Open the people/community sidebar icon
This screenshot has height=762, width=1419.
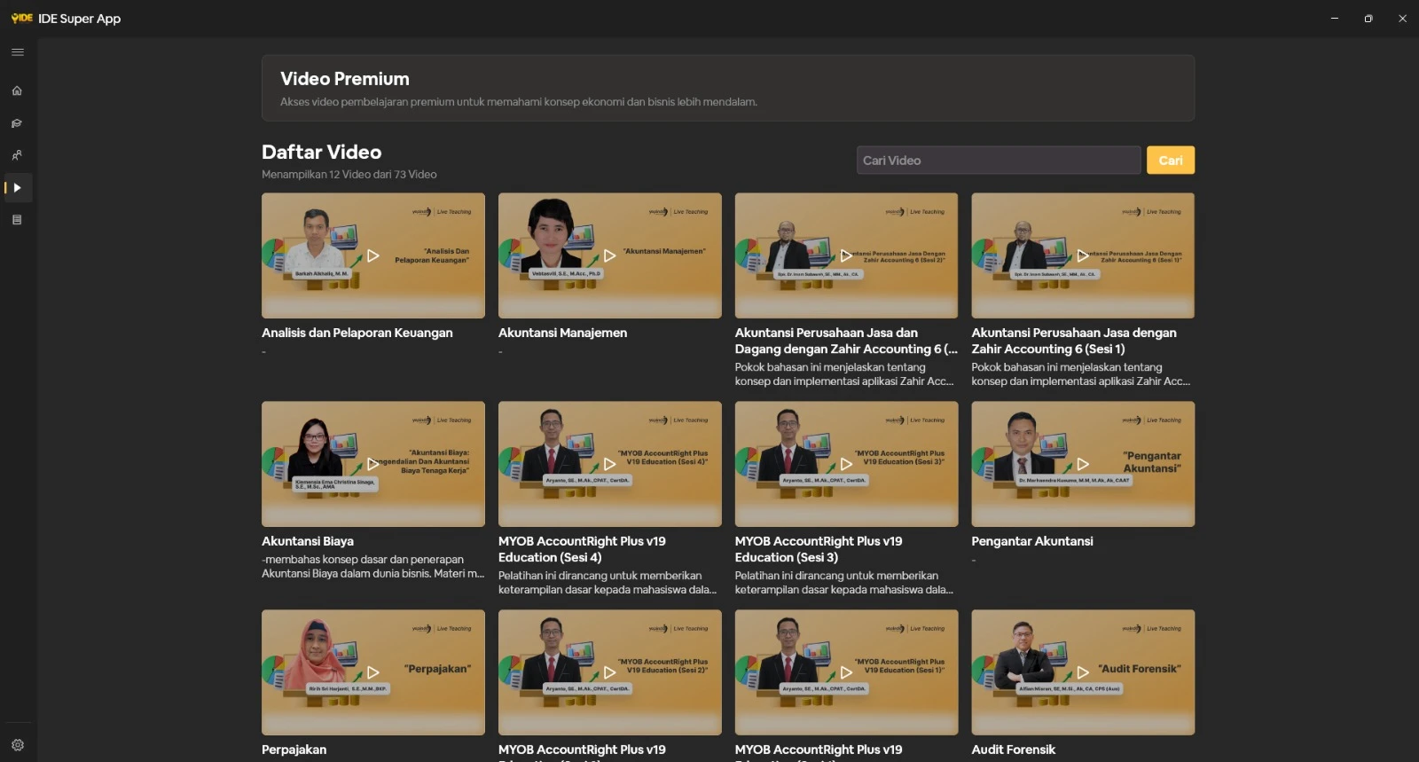point(17,155)
